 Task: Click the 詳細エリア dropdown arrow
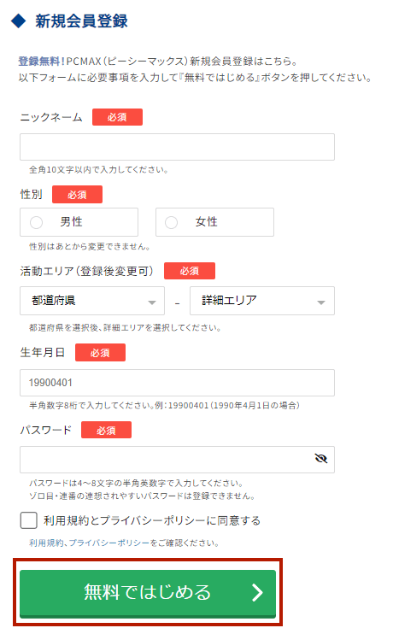click(321, 302)
